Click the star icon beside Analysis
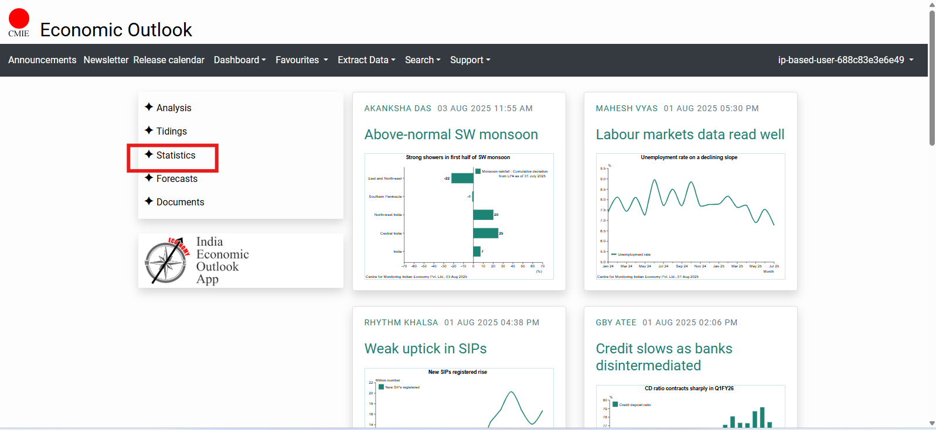This screenshot has height=430, width=936. click(x=149, y=107)
